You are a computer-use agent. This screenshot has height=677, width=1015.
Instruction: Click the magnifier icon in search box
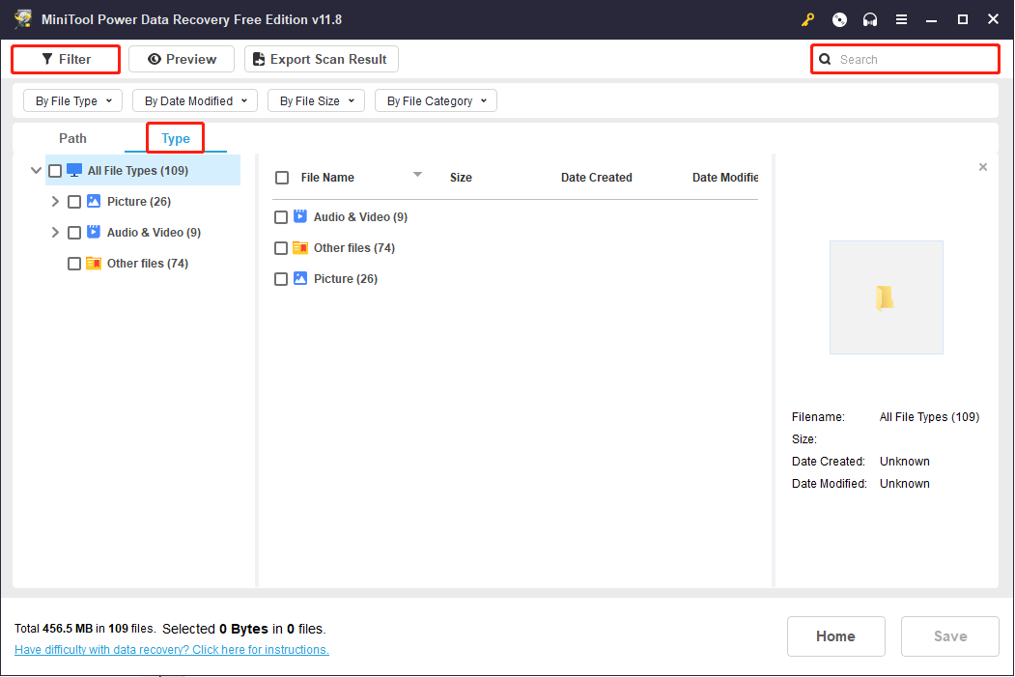pyautogui.click(x=825, y=60)
